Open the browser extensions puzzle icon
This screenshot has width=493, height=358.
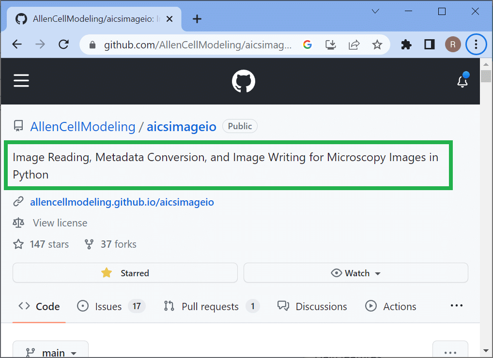pyautogui.click(x=406, y=45)
